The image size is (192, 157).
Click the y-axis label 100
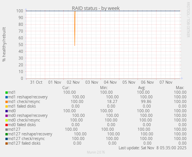[x=20, y=11]
